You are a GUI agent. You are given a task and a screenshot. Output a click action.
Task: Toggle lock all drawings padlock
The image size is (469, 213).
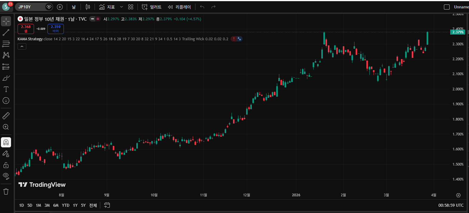[6, 165]
